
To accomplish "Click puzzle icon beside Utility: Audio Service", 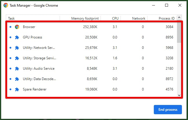I will click(x=17, y=69).
